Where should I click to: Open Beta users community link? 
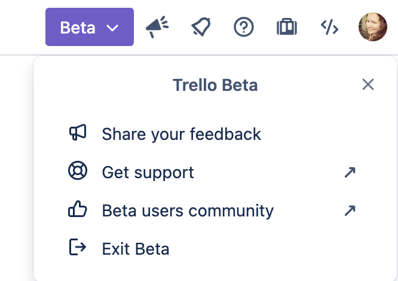click(x=188, y=210)
